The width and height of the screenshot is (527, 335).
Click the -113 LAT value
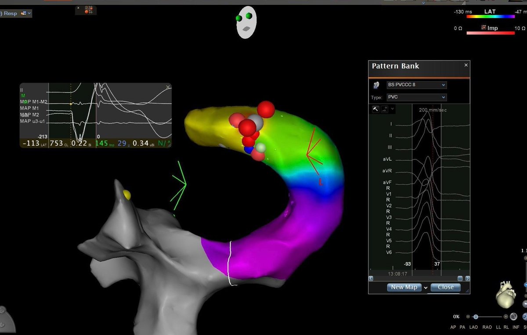point(31,143)
